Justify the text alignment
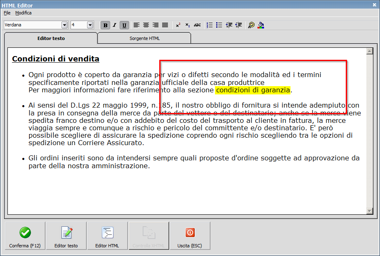 tap(165, 25)
